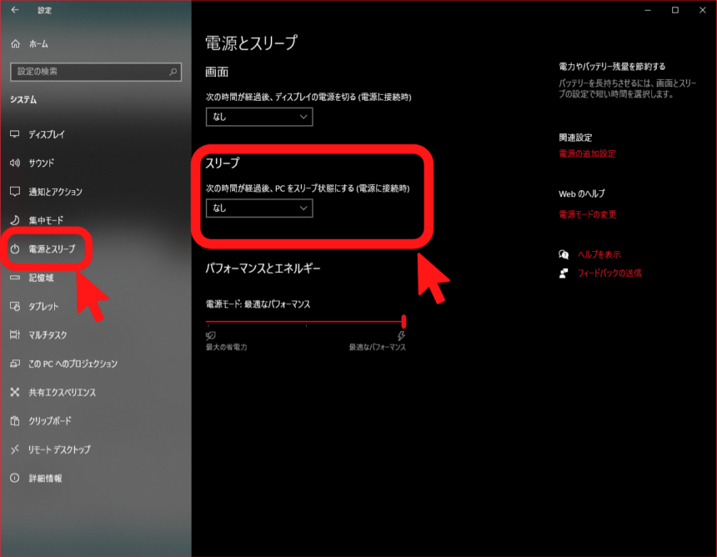
Task: Click the Home house icon
Action: (16, 43)
